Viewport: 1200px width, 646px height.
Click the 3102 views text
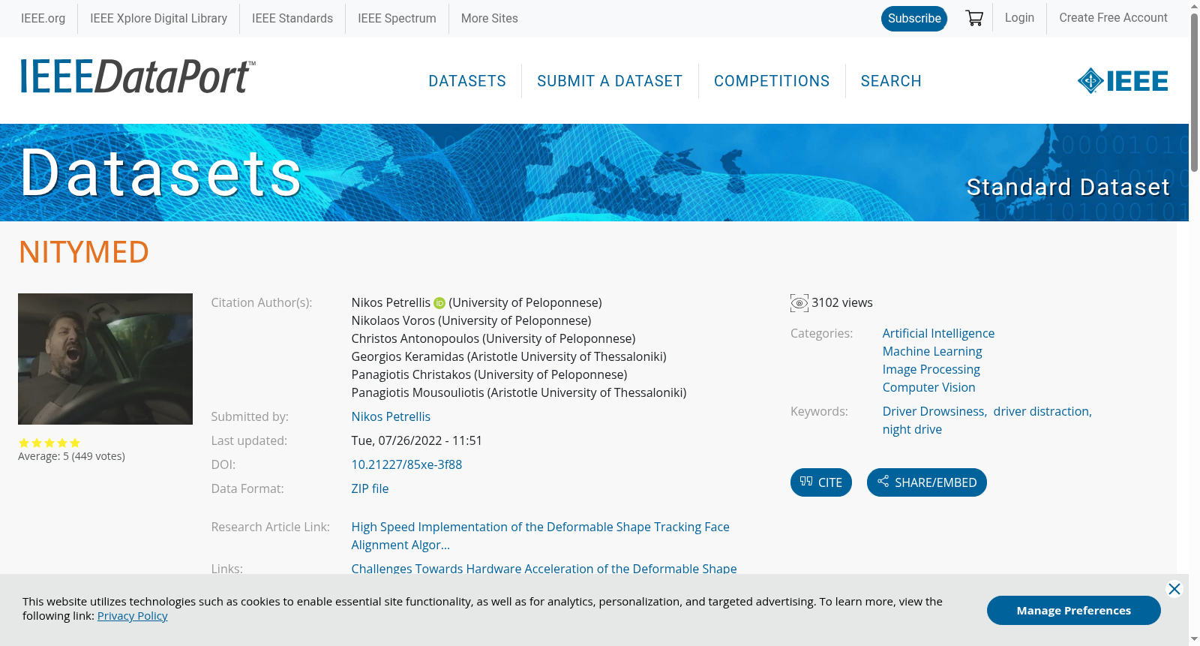pyautogui.click(x=841, y=302)
